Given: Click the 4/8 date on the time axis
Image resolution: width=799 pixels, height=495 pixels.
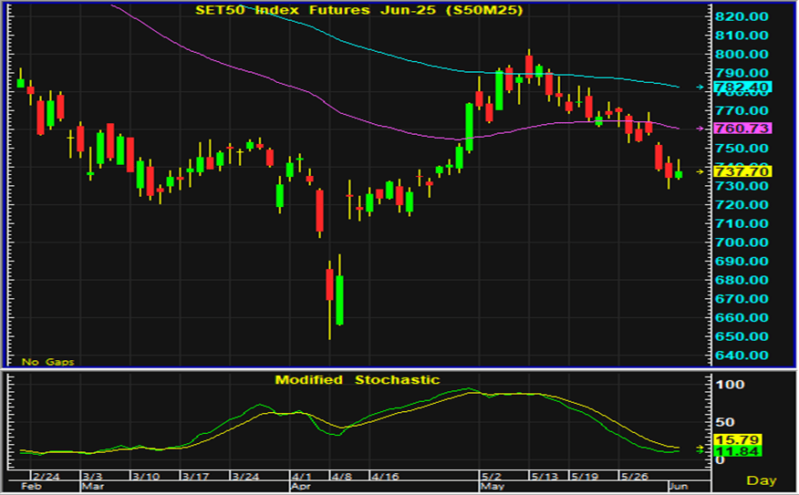Looking at the screenshot, I should [x=341, y=476].
